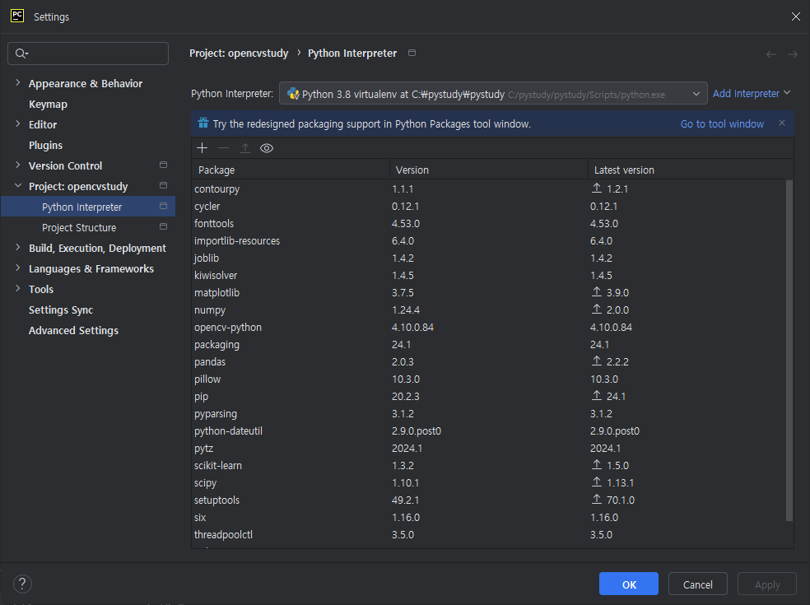810x605 pixels.
Task: Click the upgrade package arrow icon
Action: point(244,148)
